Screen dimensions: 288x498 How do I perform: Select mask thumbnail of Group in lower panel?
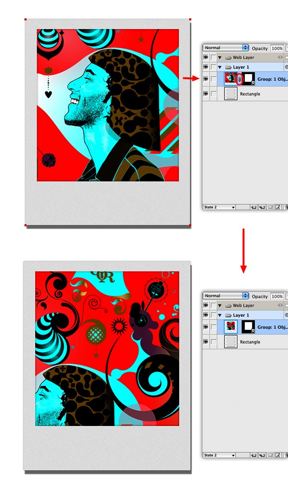248,327
